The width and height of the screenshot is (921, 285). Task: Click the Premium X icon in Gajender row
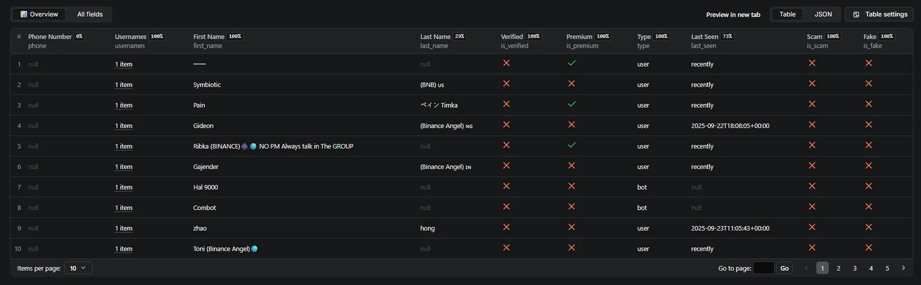pos(572,166)
